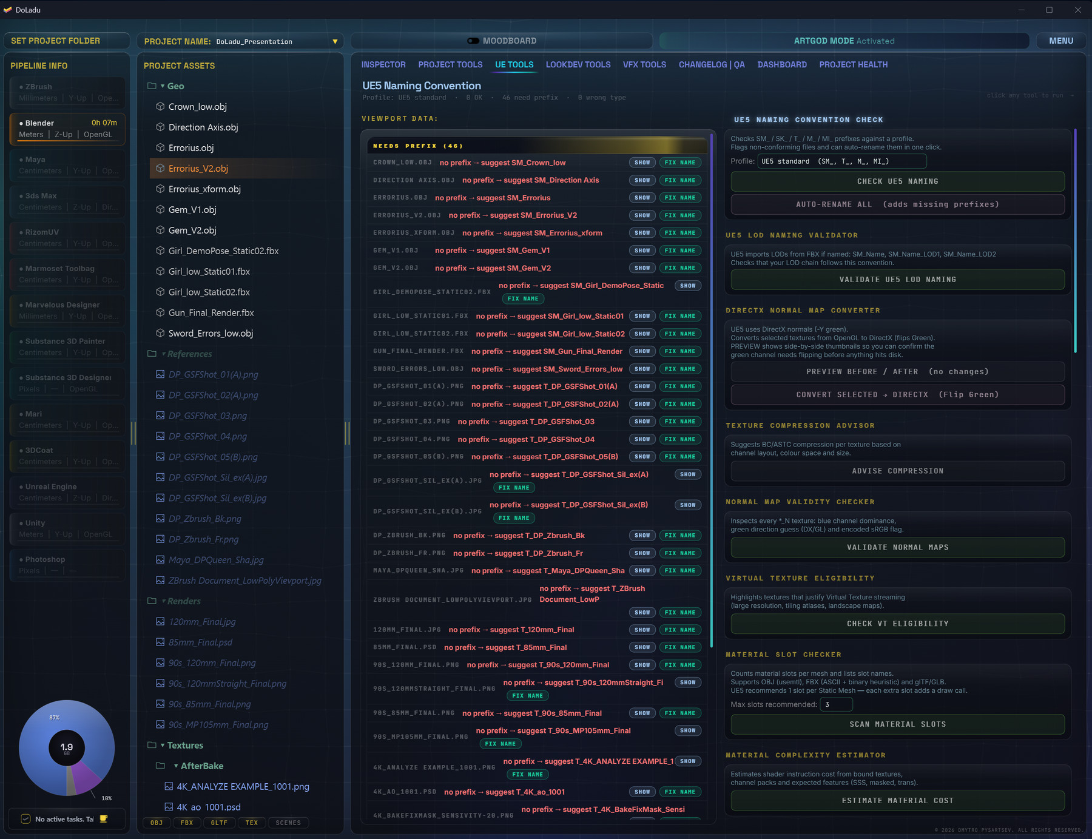Image resolution: width=1092 pixels, height=839 pixels.
Task: Click the mesh icon beside Gun_Final_Render.fbx
Action: [x=160, y=312]
